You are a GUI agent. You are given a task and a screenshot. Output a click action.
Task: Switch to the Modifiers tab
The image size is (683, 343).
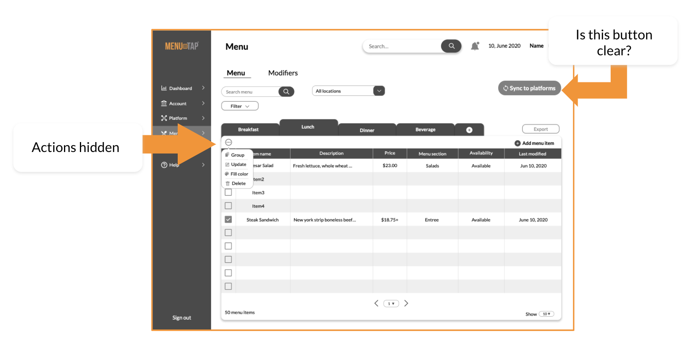click(x=283, y=73)
